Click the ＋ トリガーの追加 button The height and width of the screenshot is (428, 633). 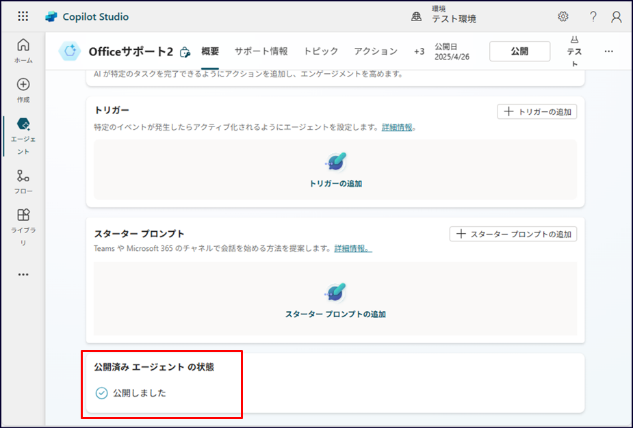click(x=537, y=111)
